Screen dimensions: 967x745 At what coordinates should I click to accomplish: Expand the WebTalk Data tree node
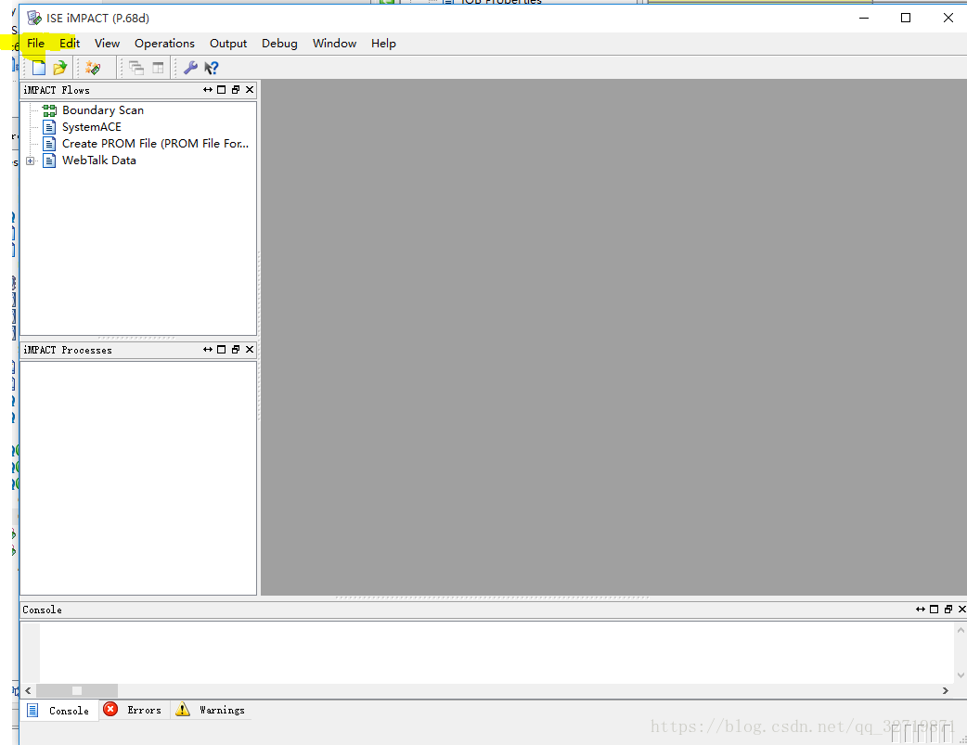tap(31, 161)
